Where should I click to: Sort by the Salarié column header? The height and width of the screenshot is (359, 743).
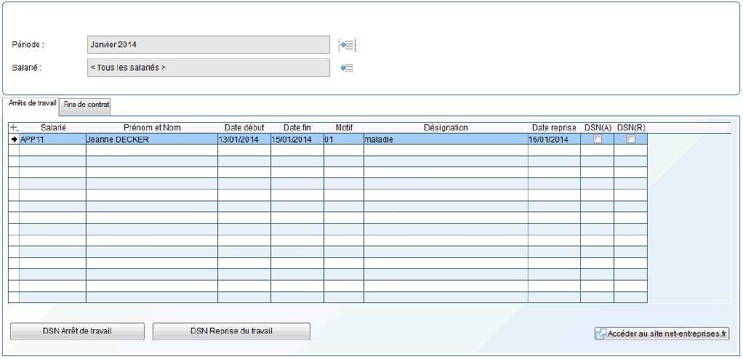(x=52, y=128)
